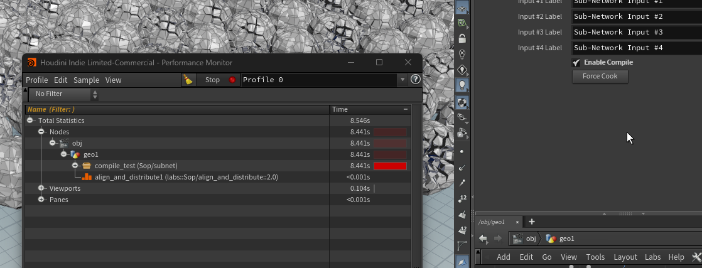Open Performance Monitor View menu

tap(113, 80)
